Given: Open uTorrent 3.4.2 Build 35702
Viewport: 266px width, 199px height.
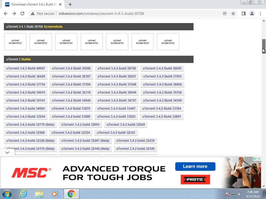Looking at the screenshot, I should pos(162,93).
